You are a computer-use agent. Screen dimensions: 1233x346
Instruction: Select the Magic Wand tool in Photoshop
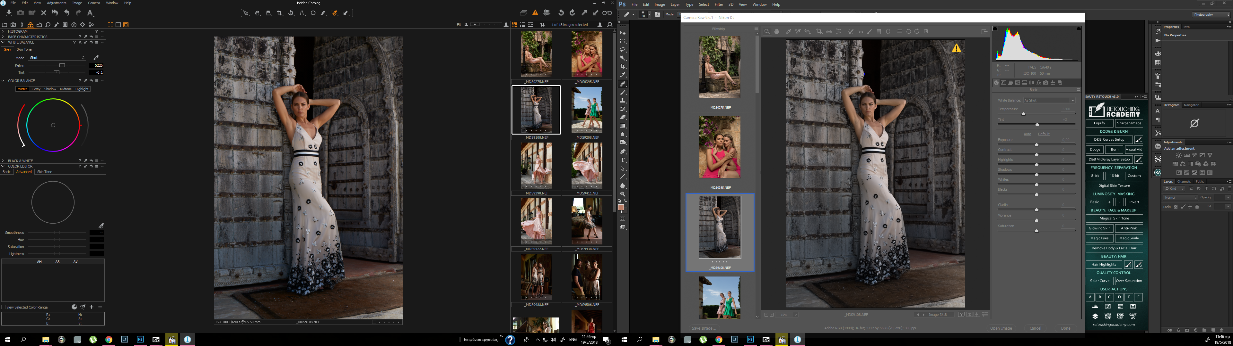tap(623, 58)
